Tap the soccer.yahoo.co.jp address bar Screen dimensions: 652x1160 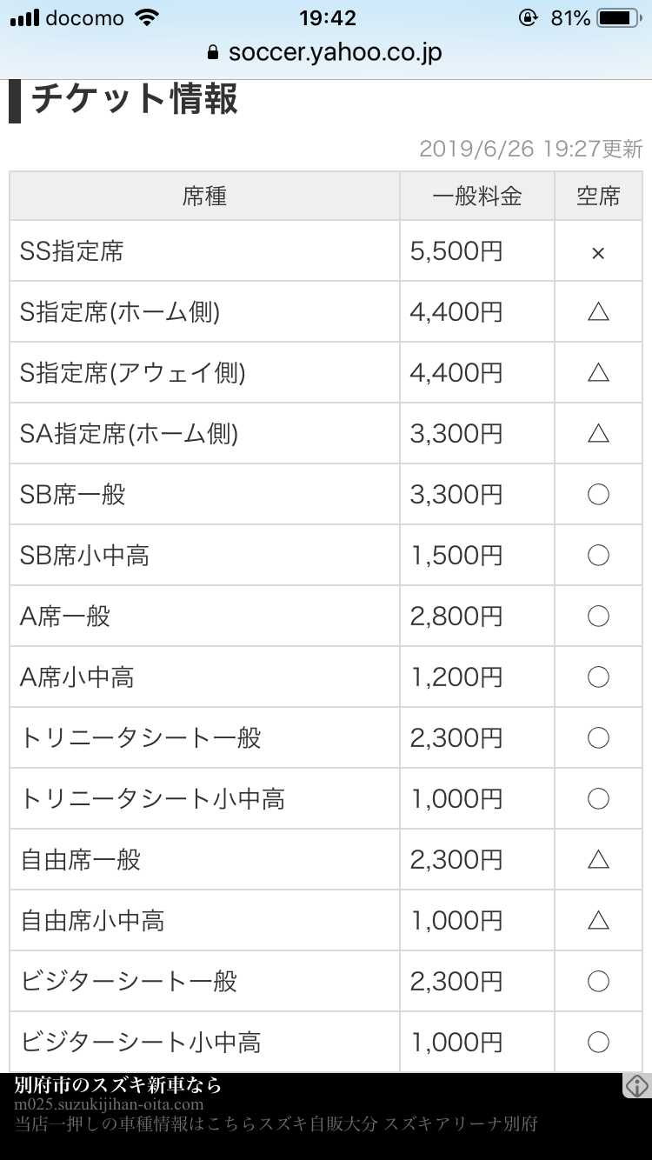335,53
